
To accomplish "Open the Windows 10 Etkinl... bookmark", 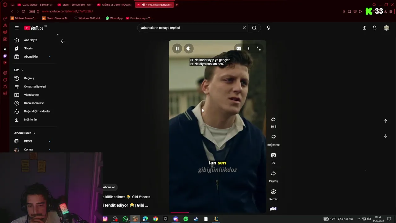I will point(88,18).
